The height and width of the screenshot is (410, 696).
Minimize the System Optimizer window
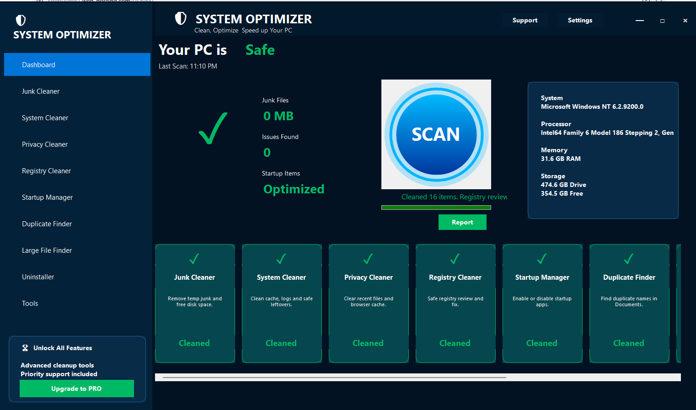coord(640,21)
